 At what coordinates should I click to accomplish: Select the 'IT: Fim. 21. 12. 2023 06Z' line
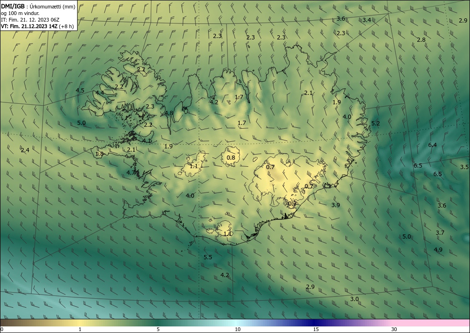(x=30, y=19)
